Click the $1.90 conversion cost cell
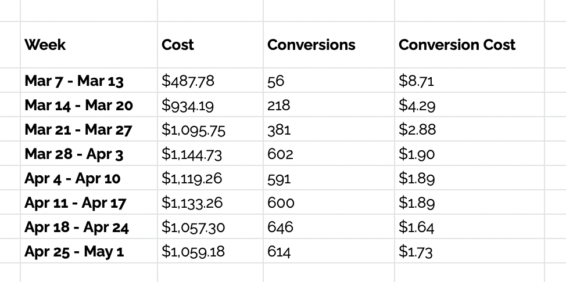566x282 pixels. click(x=470, y=154)
